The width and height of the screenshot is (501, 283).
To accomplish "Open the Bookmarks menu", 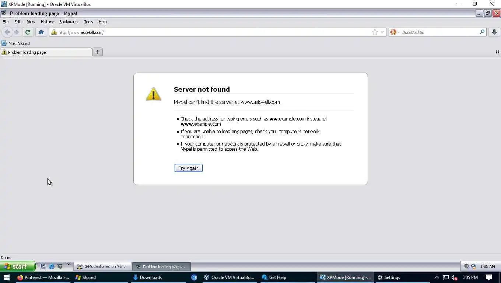I will pyautogui.click(x=69, y=22).
